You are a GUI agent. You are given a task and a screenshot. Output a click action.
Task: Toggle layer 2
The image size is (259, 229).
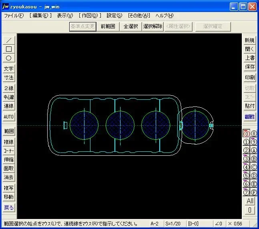[x=246, y=151]
